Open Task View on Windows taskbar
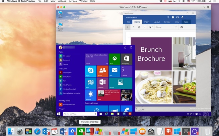The height and width of the screenshot is (136, 219). [101, 114]
